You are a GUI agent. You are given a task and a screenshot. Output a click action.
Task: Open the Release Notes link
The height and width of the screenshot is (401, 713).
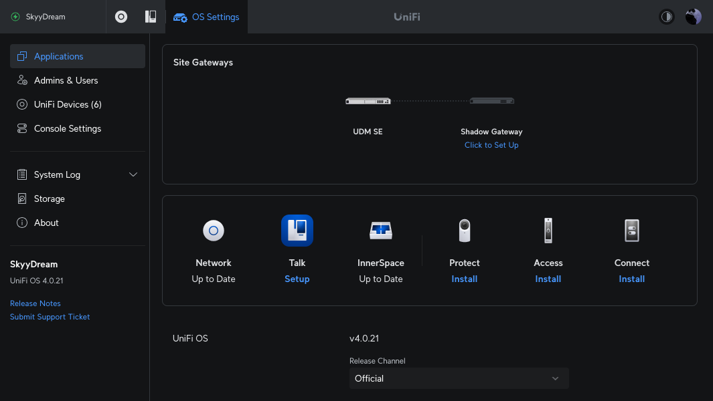pyautogui.click(x=35, y=303)
